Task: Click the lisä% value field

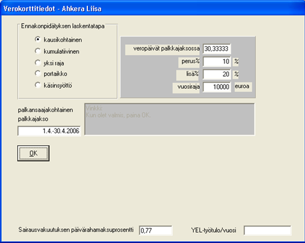Action: pos(217,74)
